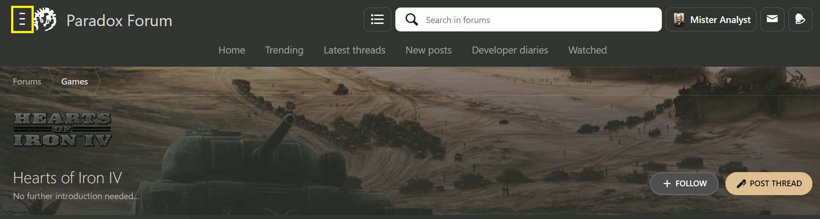The image size is (820, 219).
Task: View Latest threads
Action: coord(354,50)
